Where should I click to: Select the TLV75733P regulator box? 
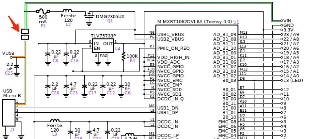pos(103,46)
